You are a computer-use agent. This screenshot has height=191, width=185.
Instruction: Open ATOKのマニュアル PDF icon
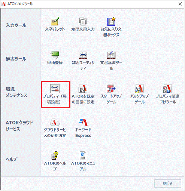coord(83,155)
